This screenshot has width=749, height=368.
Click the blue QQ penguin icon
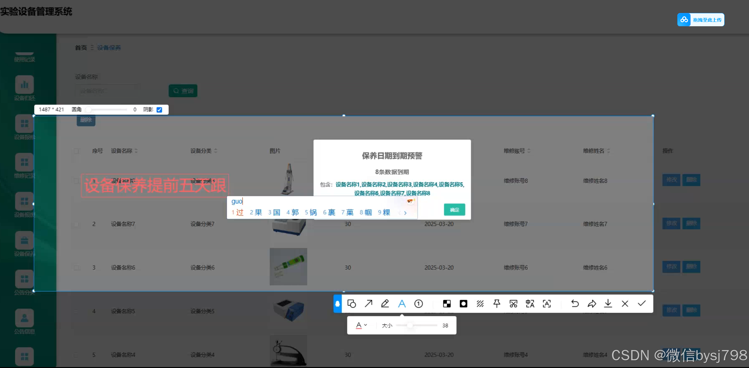[x=338, y=304]
